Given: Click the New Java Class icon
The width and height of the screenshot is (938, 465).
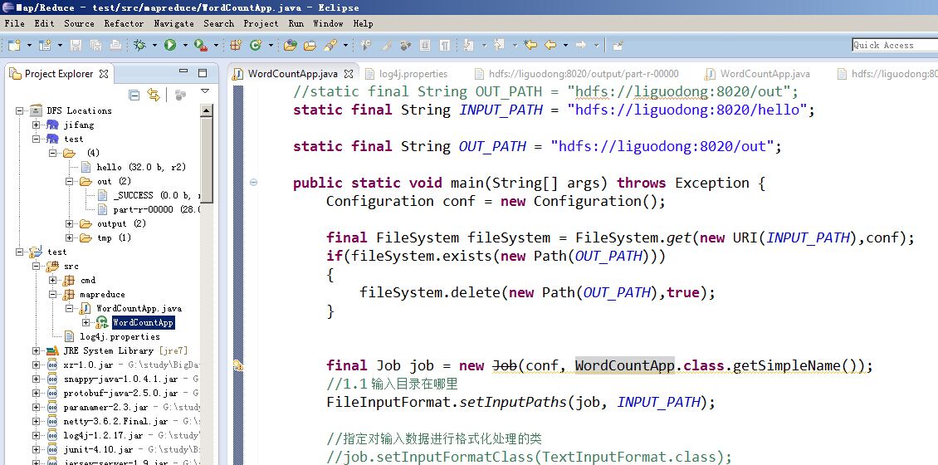Looking at the screenshot, I should pyautogui.click(x=255, y=45).
